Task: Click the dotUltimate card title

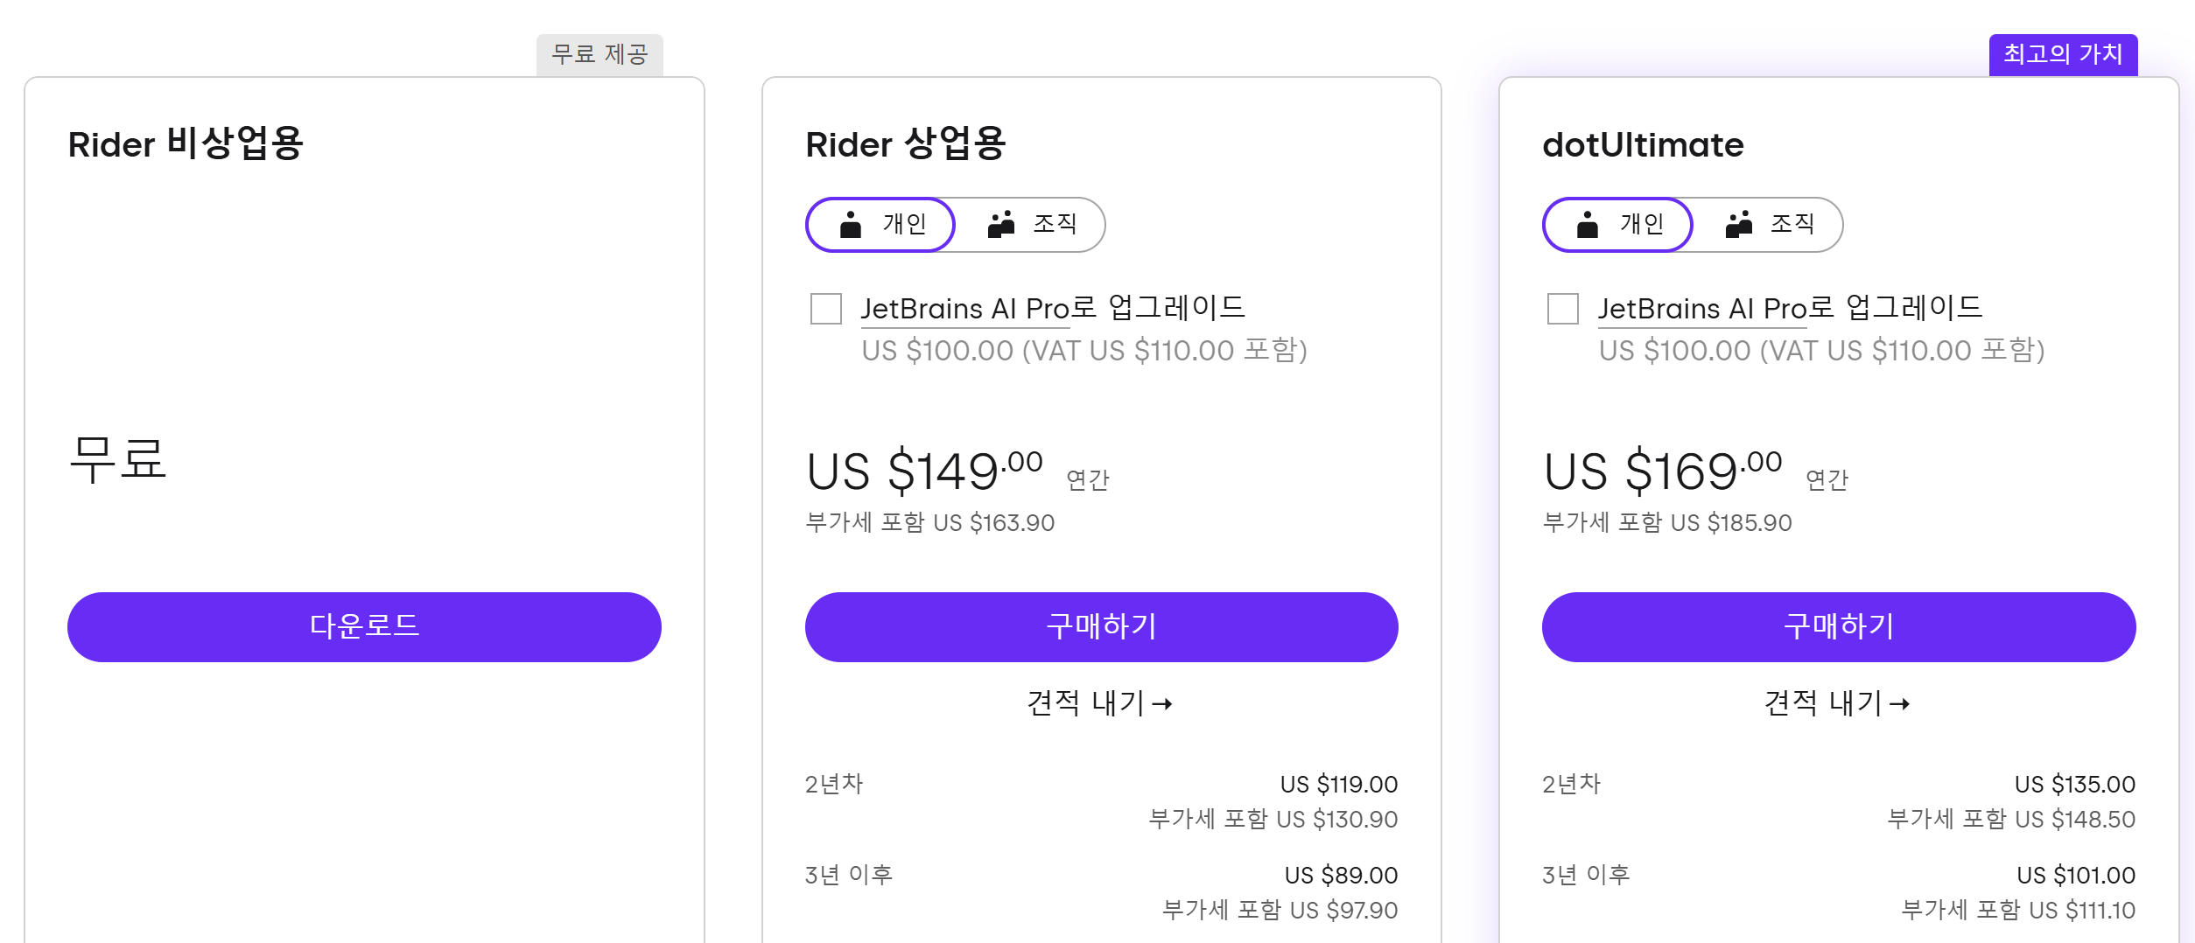Action: click(1643, 145)
